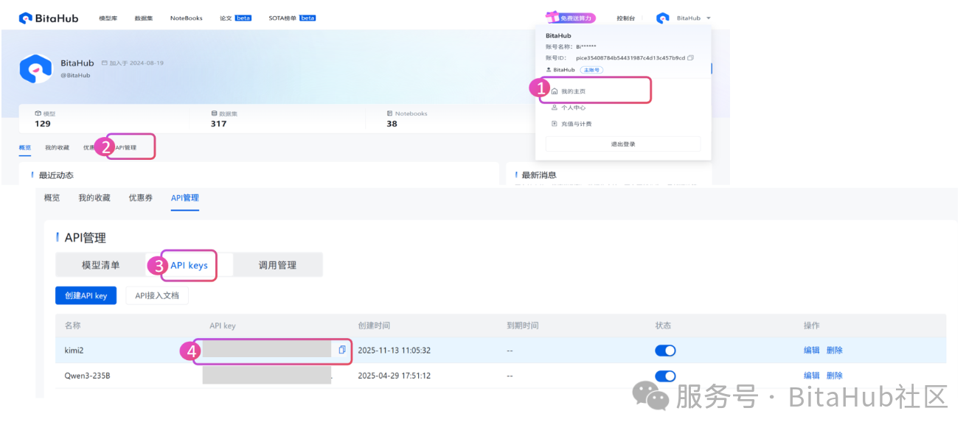Viewport: 980px width, 436px height.
Task: Click the 免费送算力 gift banner
Action: (x=571, y=18)
